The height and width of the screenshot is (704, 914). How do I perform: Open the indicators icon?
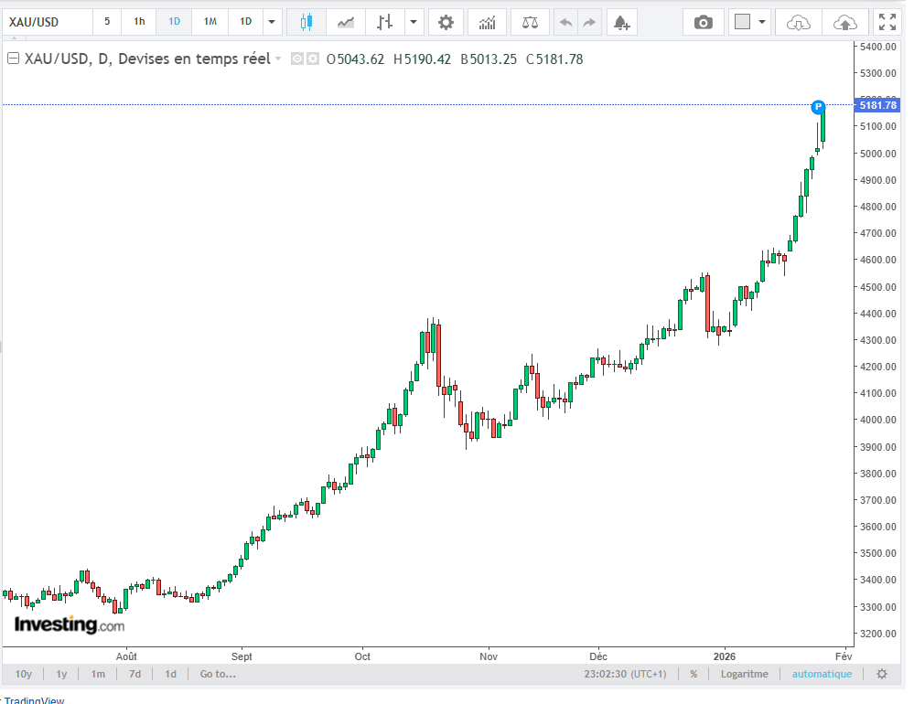tap(488, 22)
